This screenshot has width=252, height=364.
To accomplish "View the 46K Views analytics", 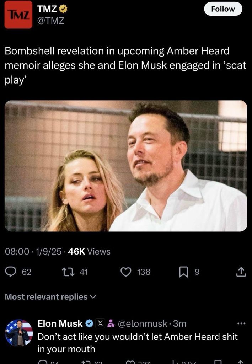I will pos(89,252).
